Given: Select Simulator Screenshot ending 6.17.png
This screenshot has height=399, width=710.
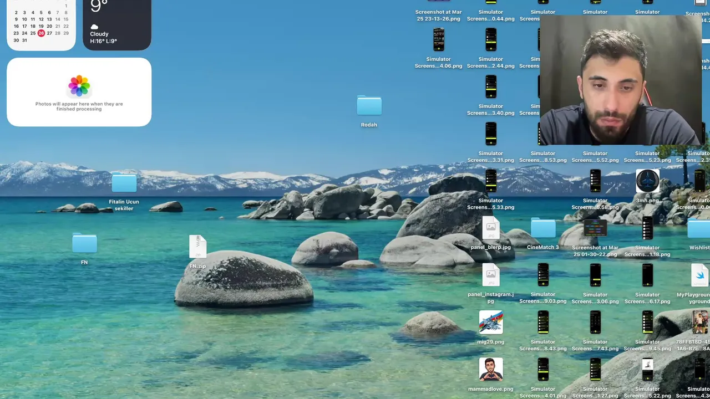Looking at the screenshot, I should (x=647, y=275).
